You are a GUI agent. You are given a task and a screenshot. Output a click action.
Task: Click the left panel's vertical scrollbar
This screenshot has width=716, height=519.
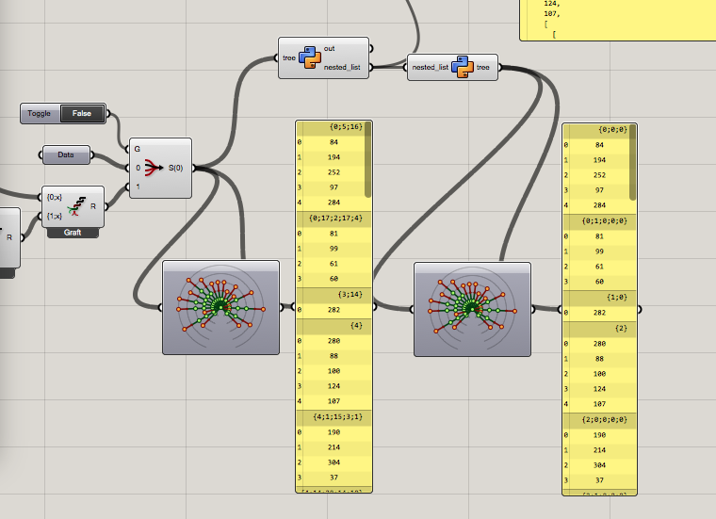tap(368, 160)
